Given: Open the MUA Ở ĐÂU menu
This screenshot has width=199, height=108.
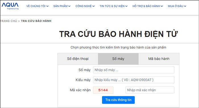Looking at the screenshot, I should point(177,6).
